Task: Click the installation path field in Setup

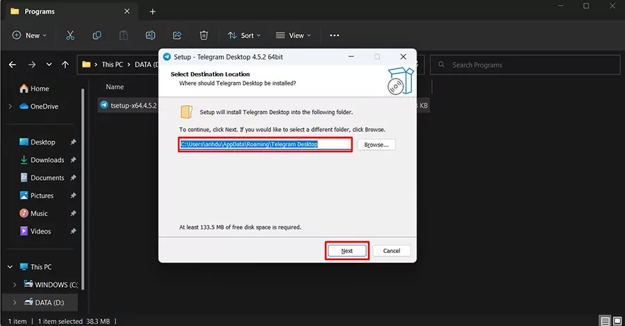Action: (265, 145)
